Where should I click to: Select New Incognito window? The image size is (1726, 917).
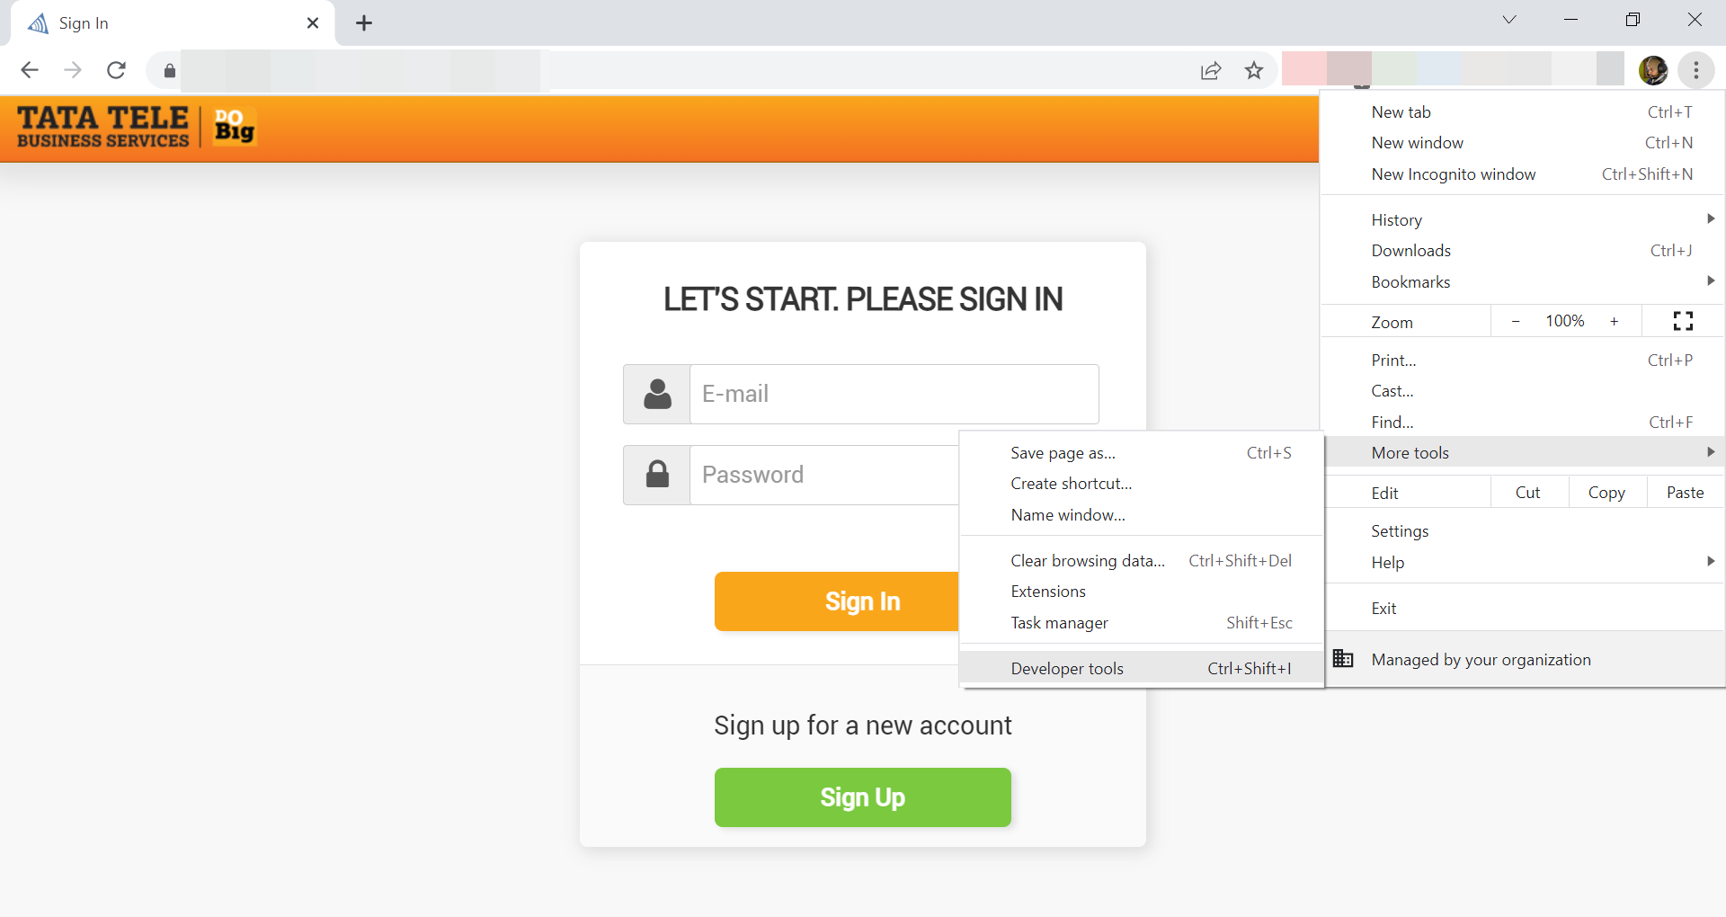1454,174
